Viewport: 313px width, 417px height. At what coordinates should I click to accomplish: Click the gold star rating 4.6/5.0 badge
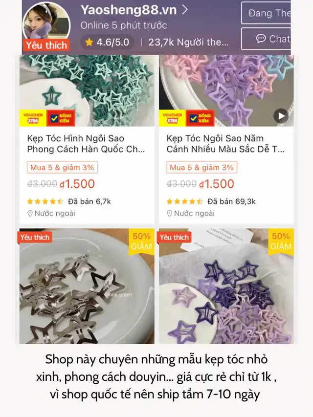point(107,42)
